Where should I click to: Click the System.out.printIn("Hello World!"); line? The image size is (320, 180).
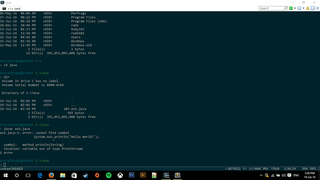[66, 137]
